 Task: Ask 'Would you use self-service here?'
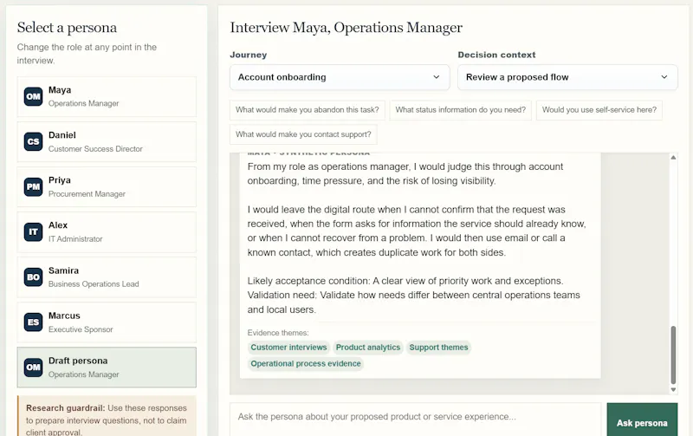pos(599,110)
